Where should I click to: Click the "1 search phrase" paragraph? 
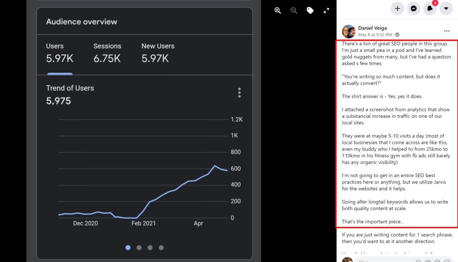pyautogui.click(x=397, y=238)
